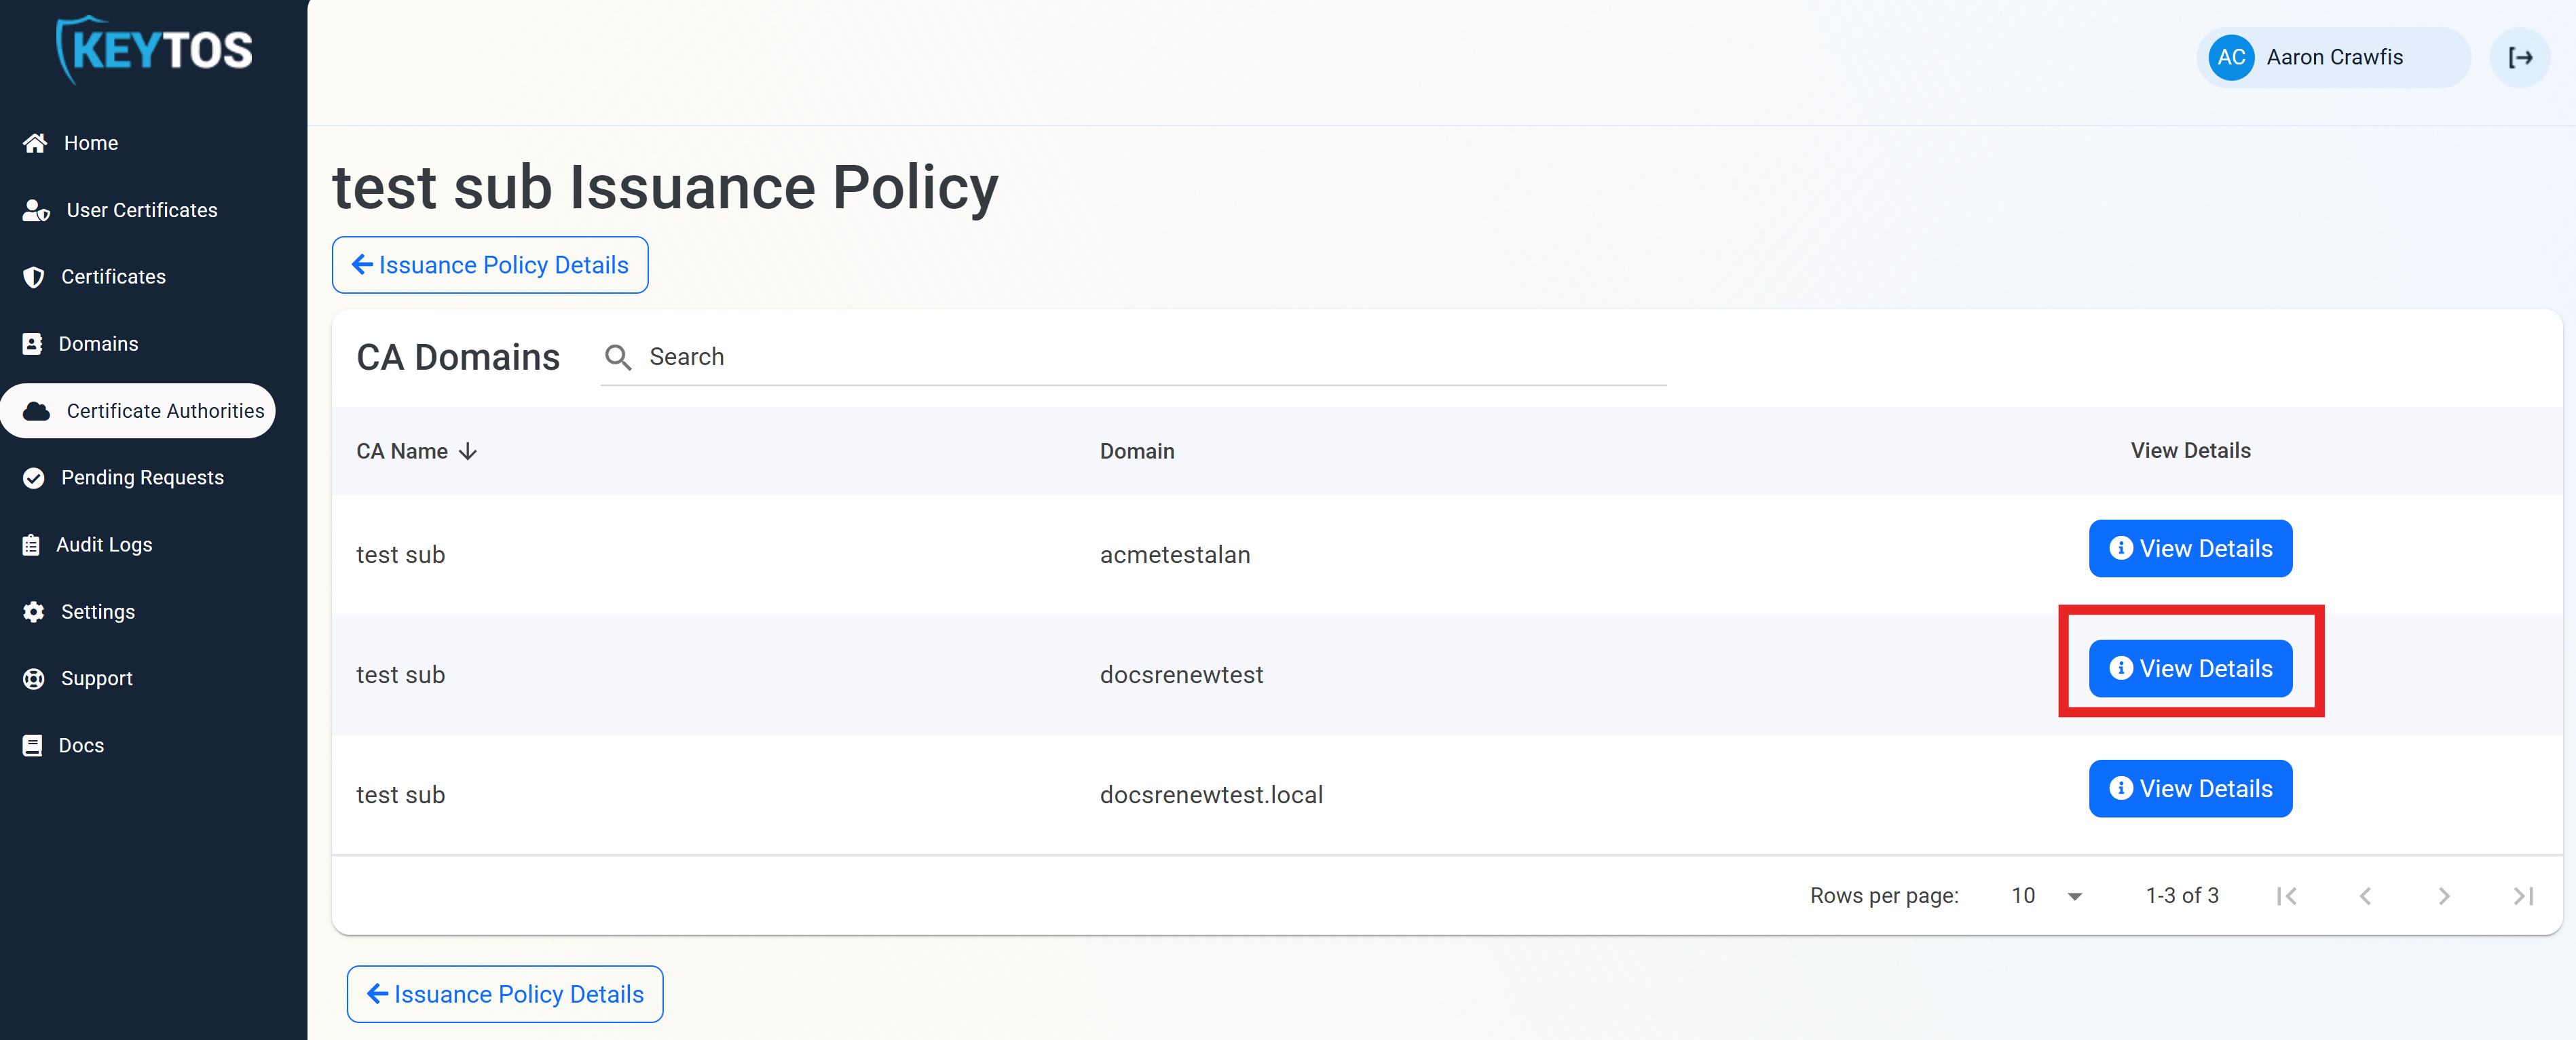Open the Docs section

coord(80,744)
